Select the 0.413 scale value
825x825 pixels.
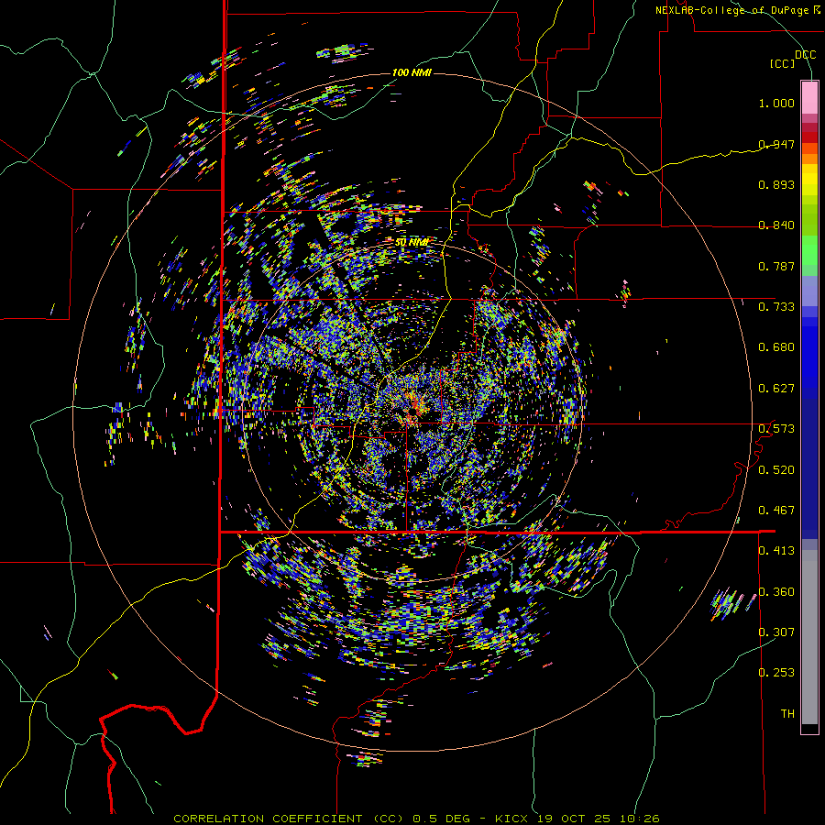coord(776,551)
